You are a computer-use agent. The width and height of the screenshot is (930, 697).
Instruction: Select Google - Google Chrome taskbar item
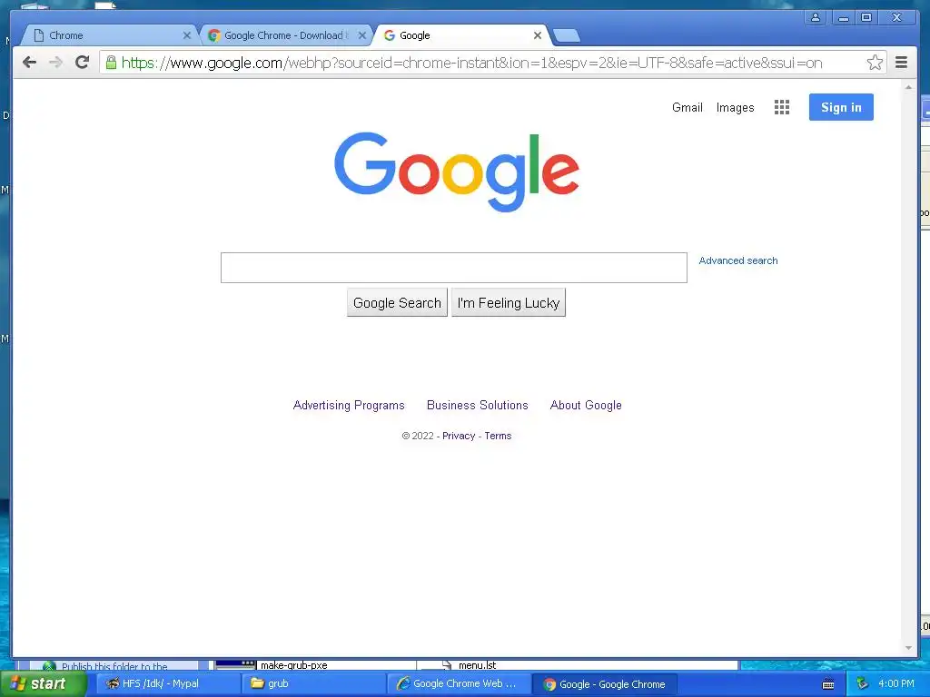[x=606, y=684]
